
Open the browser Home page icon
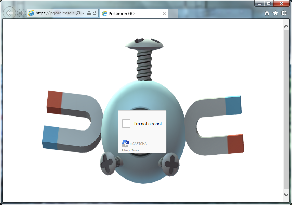click(267, 13)
